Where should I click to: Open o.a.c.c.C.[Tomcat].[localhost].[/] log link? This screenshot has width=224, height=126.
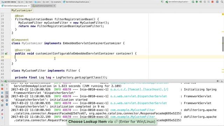pos(139,90)
